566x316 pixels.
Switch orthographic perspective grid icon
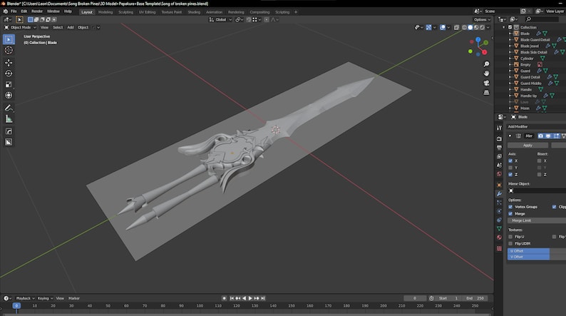[486, 93]
